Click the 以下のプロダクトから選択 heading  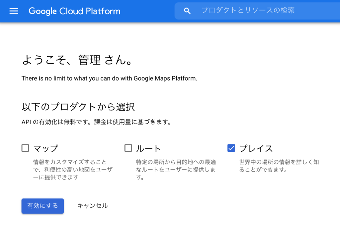coord(78,107)
